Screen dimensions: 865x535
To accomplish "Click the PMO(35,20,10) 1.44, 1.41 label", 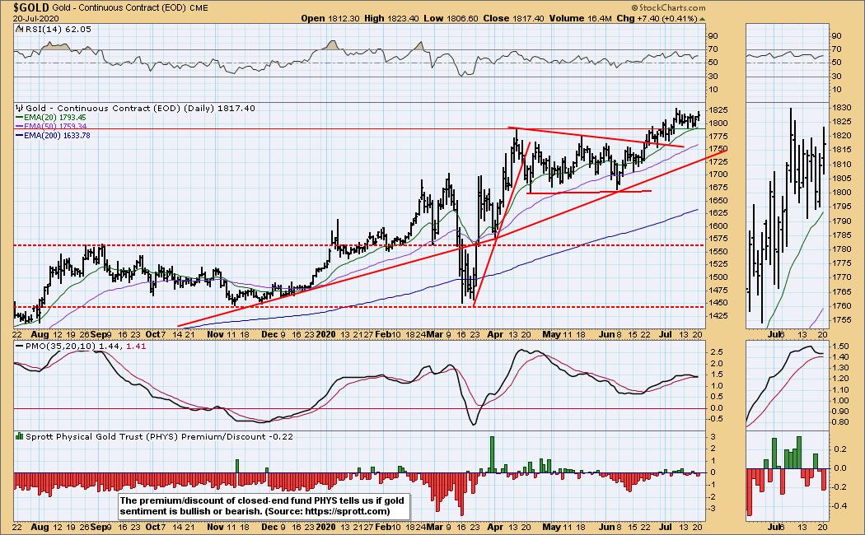I will point(84,346).
